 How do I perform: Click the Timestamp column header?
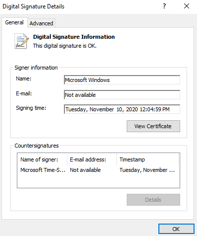click(x=148, y=159)
